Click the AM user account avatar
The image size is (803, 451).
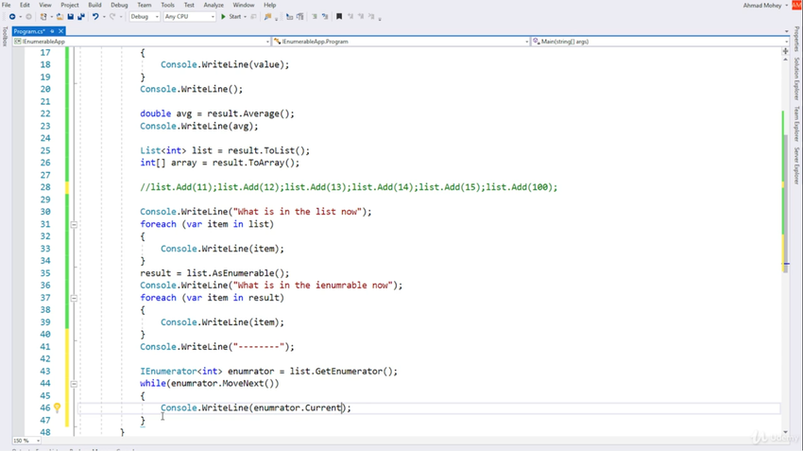796,5
